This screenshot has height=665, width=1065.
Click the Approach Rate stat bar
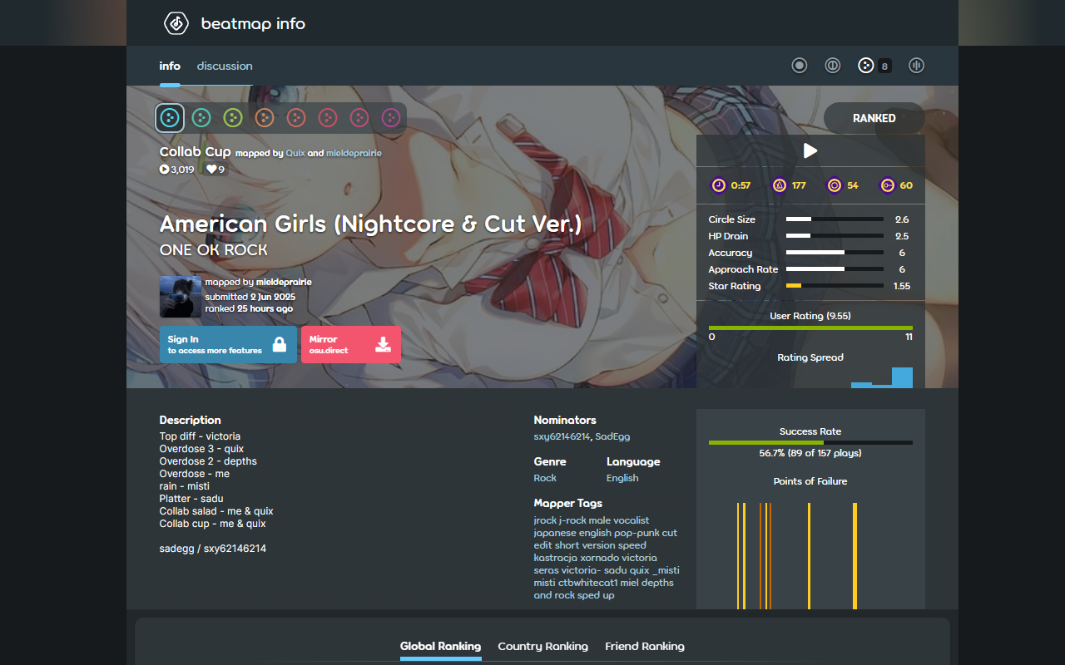point(835,269)
